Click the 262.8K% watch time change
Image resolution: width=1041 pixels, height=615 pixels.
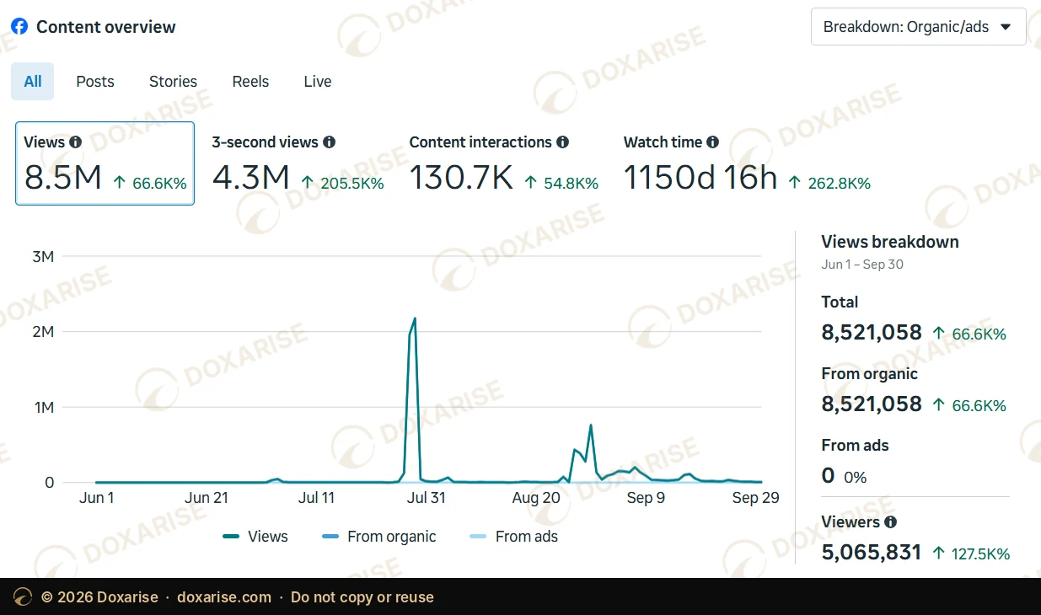tap(829, 183)
